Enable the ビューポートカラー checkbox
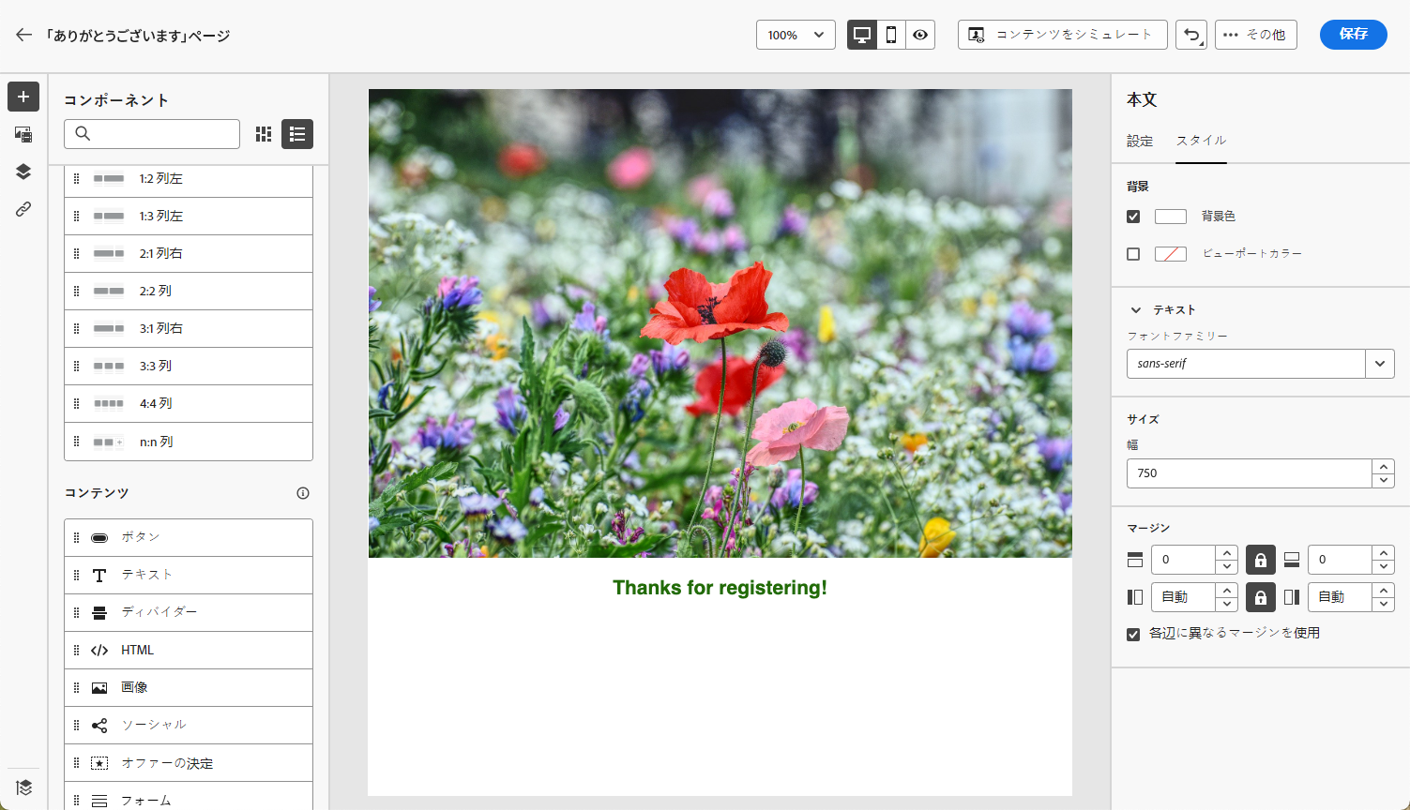 click(x=1133, y=254)
